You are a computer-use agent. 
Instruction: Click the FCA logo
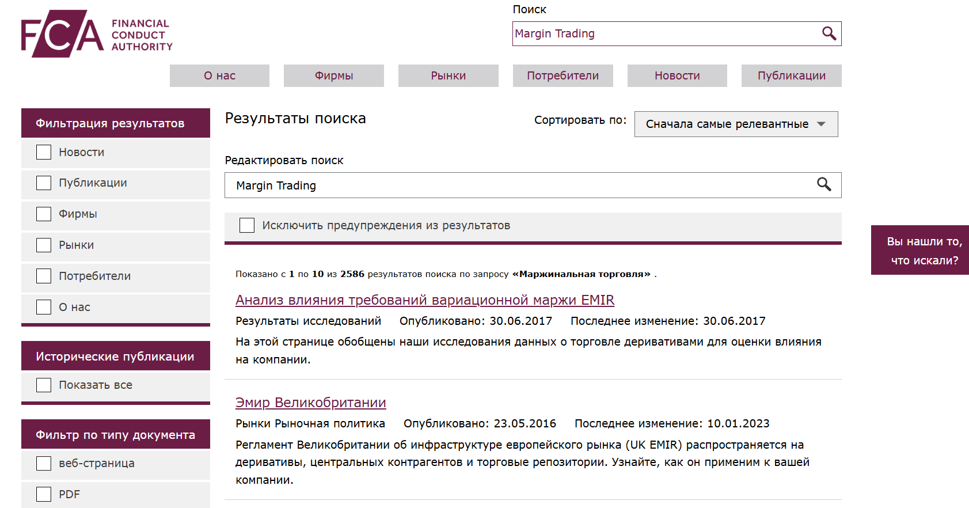point(97,34)
